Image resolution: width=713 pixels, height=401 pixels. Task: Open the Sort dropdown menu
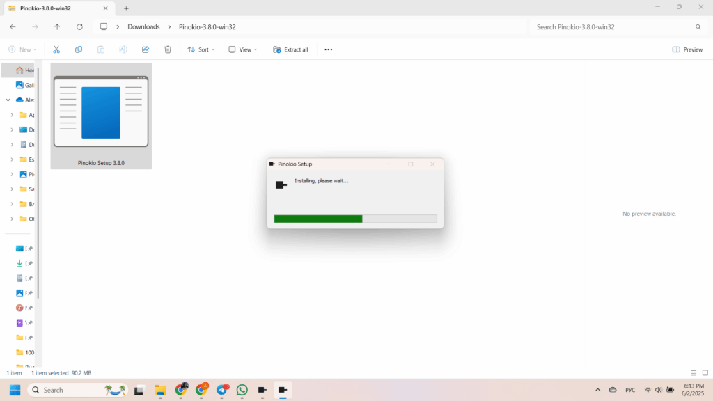pos(201,49)
